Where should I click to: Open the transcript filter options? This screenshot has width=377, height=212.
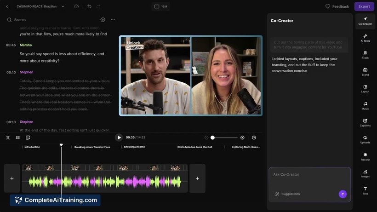click(x=103, y=20)
